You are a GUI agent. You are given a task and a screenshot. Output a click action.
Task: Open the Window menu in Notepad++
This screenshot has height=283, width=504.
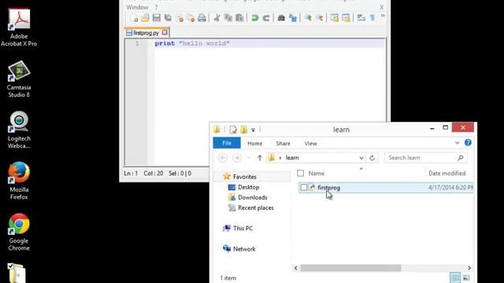(137, 7)
